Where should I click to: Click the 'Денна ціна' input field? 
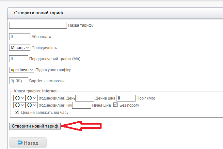[85, 98]
